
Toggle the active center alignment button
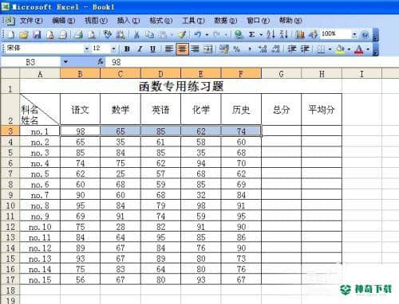[182, 49]
